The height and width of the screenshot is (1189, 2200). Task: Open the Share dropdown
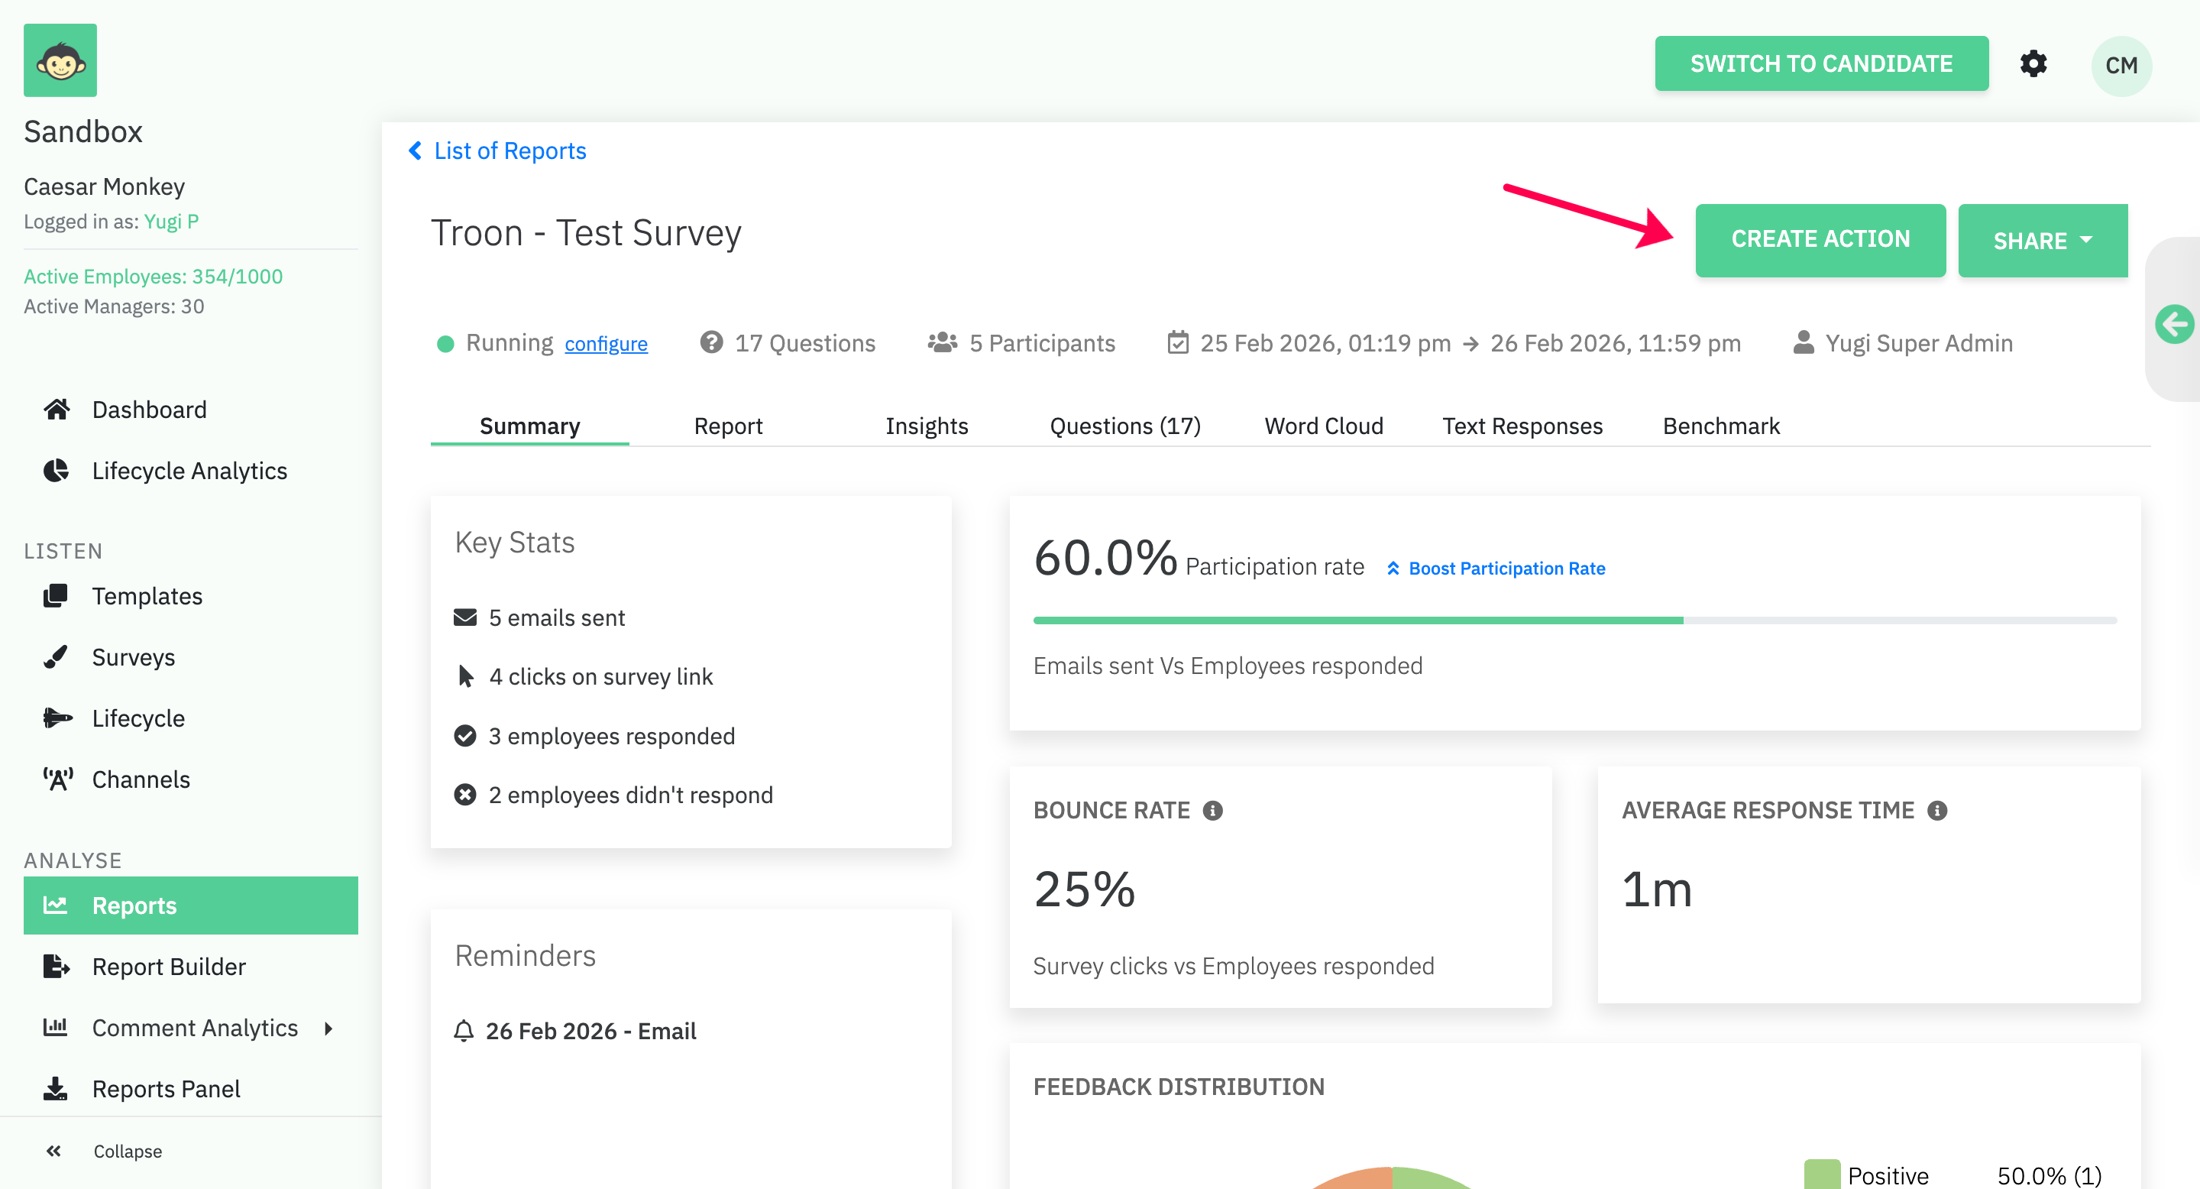point(2042,241)
